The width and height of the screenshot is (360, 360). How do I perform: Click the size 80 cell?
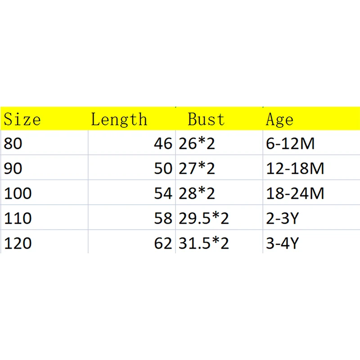pos(13,144)
